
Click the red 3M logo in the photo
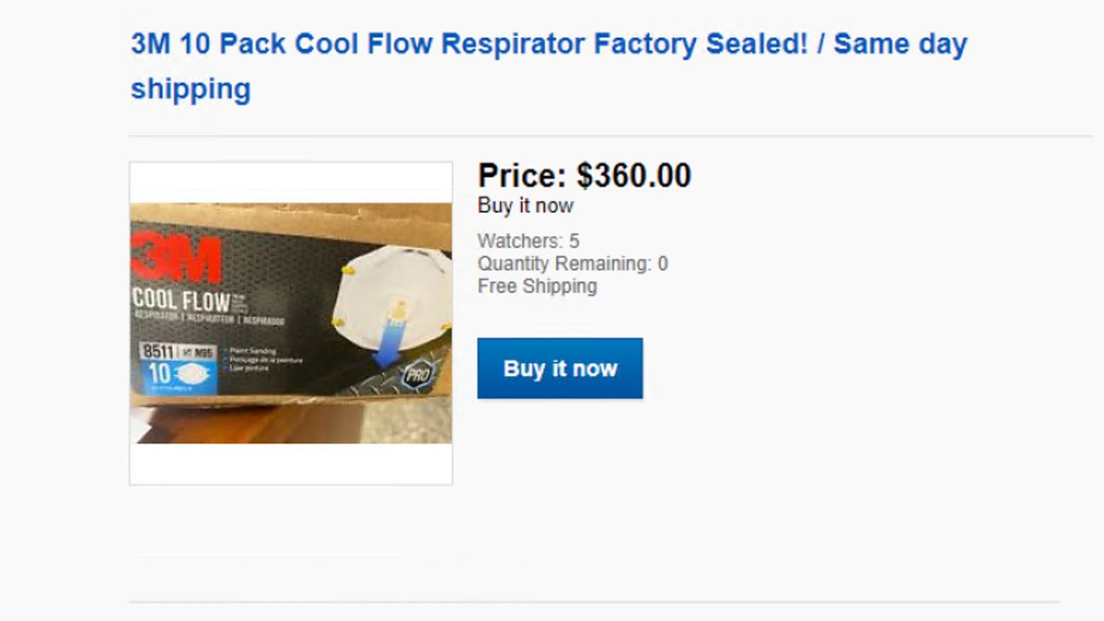(x=177, y=258)
